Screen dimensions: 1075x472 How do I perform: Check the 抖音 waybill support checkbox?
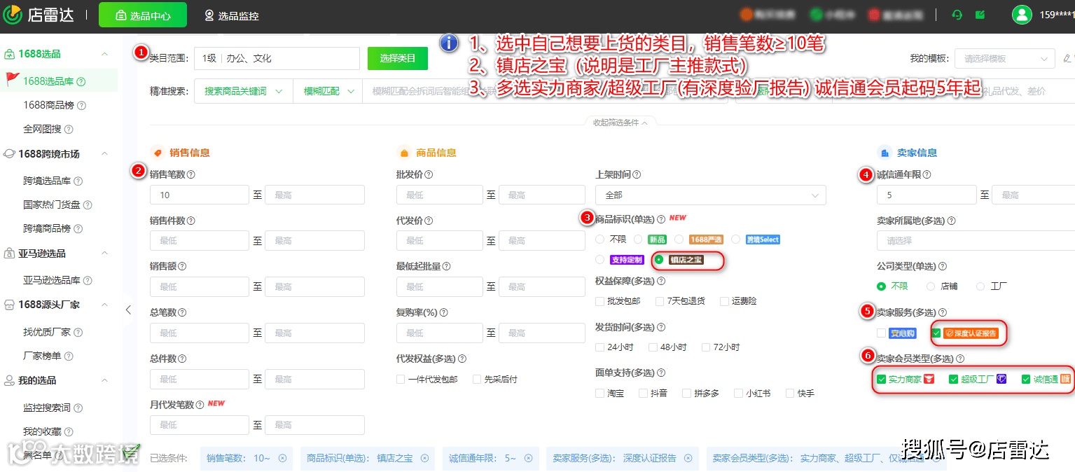[643, 394]
